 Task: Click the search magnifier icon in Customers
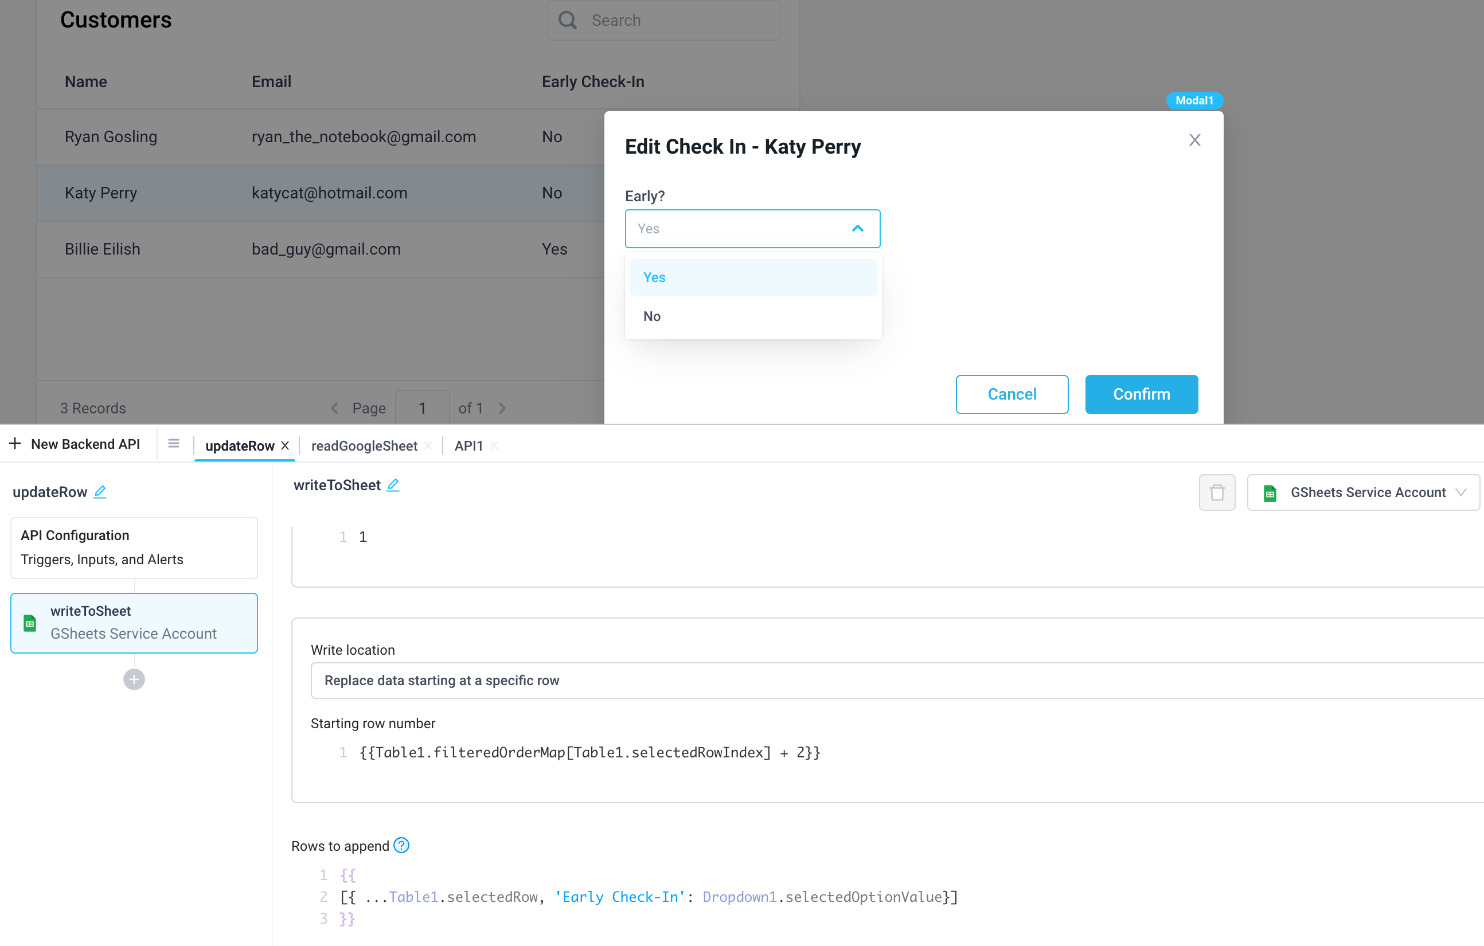pyautogui.click(x=567, y=20)
